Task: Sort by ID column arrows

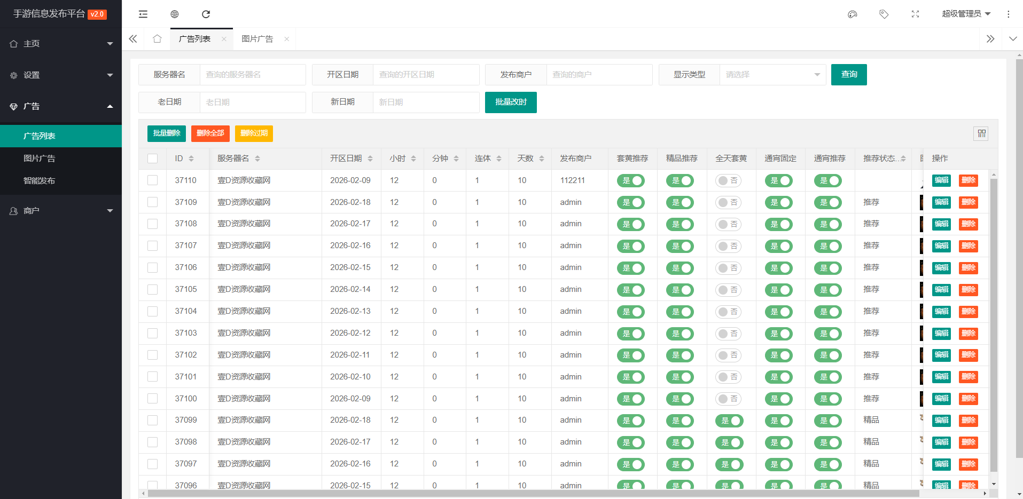Action: 191,159
